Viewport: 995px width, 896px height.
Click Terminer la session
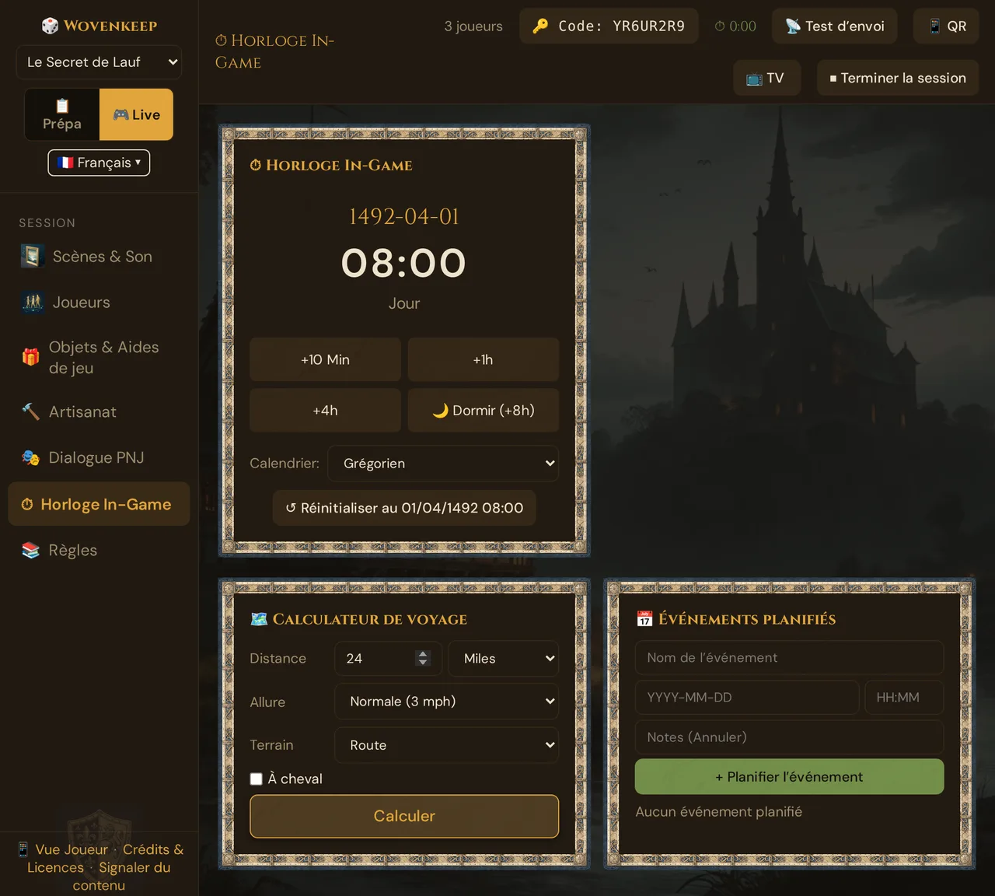[x=898, y=78]
